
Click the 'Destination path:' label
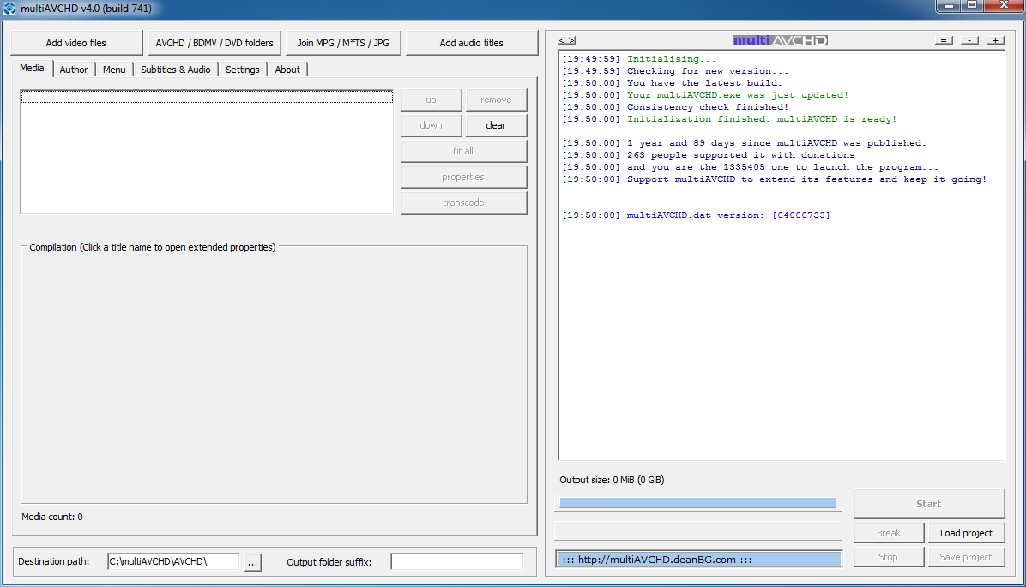[54, 561]
